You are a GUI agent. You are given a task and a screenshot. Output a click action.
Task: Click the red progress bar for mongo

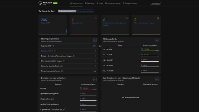(88, 90)
